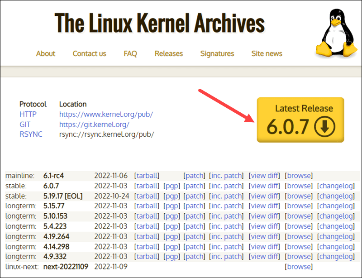Download the patch for longterm 4.9.332
The height and width of the screenshot is (278, 362).
[195, 256]
